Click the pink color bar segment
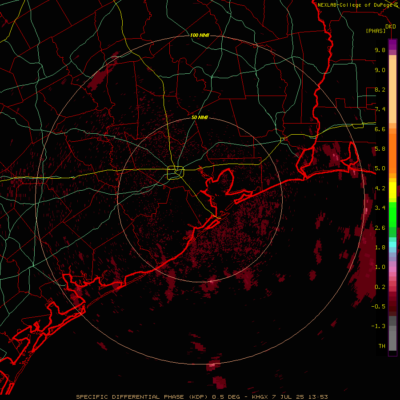The image size is (400, 400). click(x=392, y=269)
